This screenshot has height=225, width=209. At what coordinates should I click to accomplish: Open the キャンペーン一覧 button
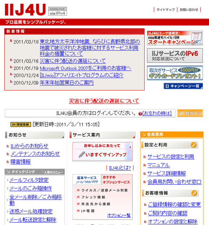pos(183,86)
